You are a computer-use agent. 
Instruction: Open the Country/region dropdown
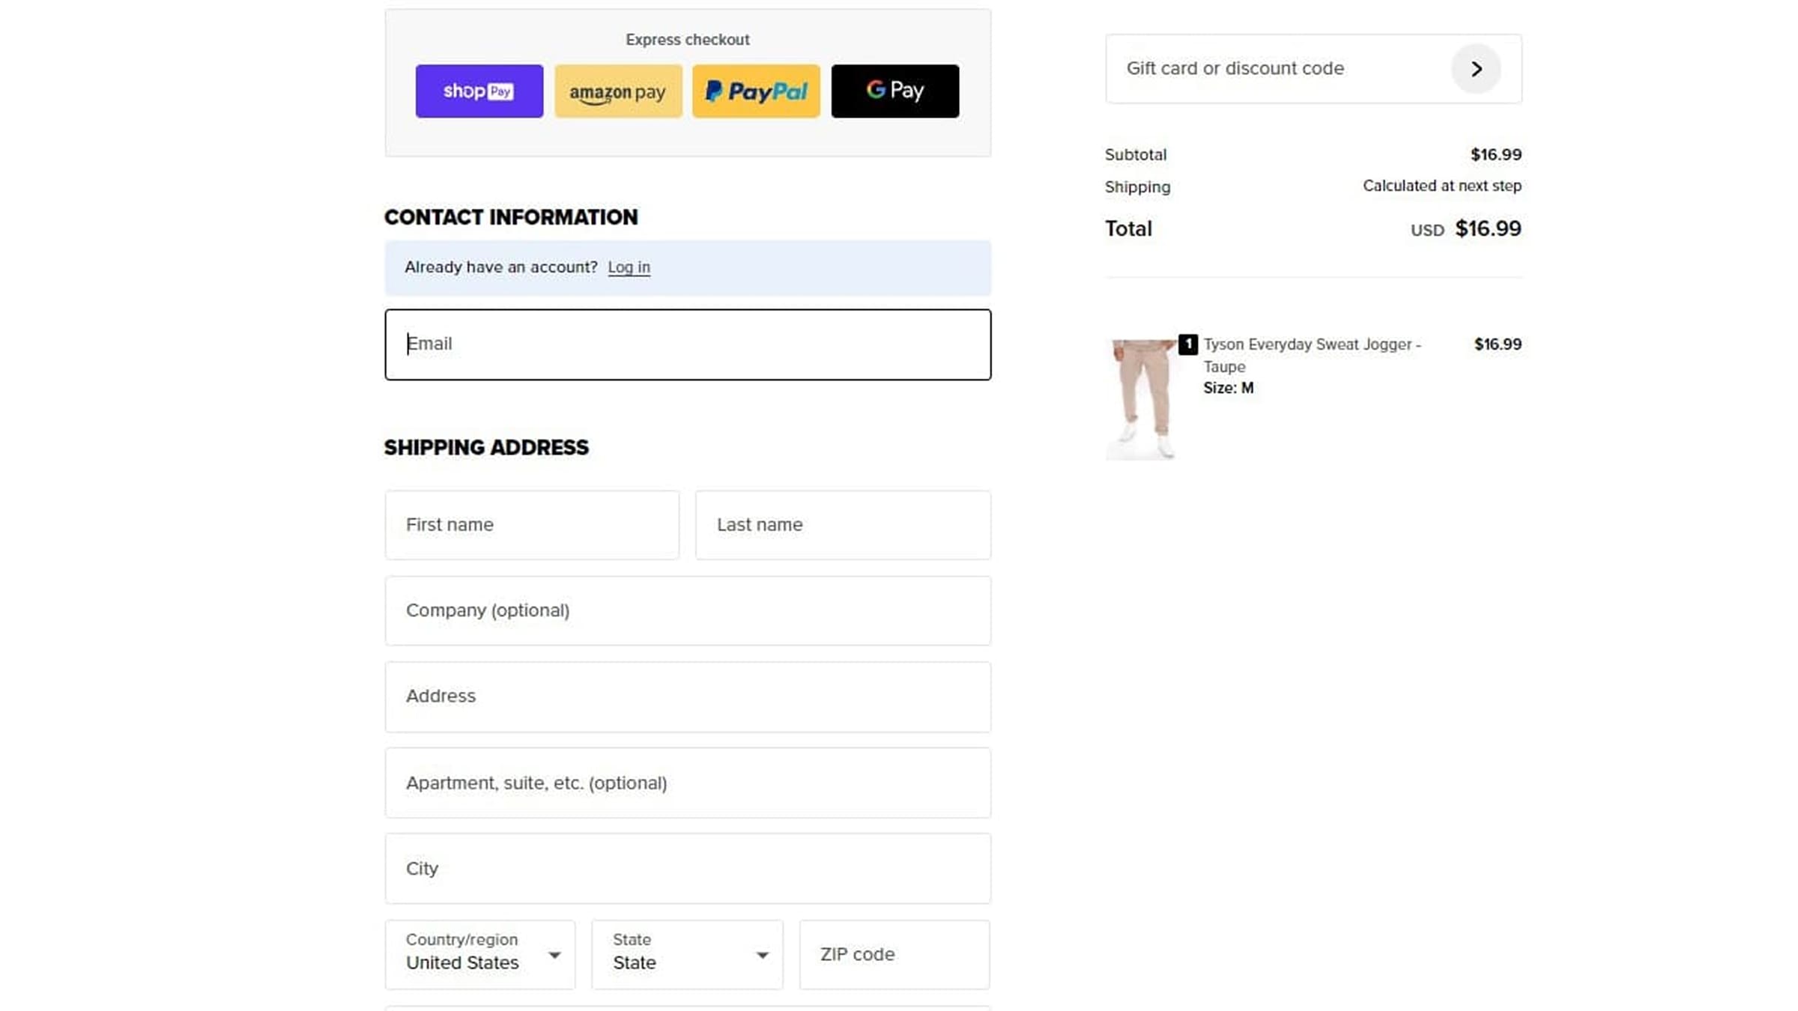coord(480,955)
